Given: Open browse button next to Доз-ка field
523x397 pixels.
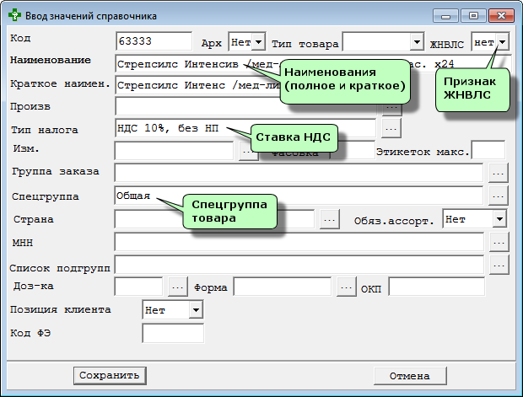Looking at the screenshot, I should (177, 287).
